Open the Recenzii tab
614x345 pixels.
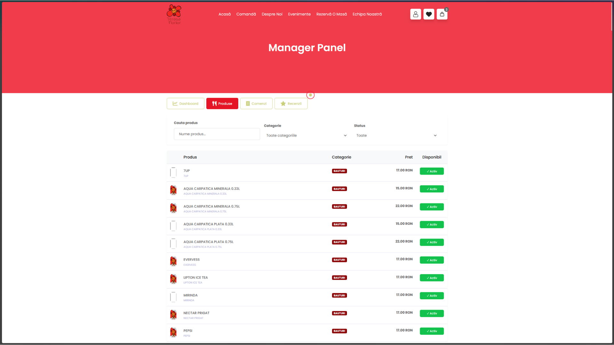coord(291,103)
